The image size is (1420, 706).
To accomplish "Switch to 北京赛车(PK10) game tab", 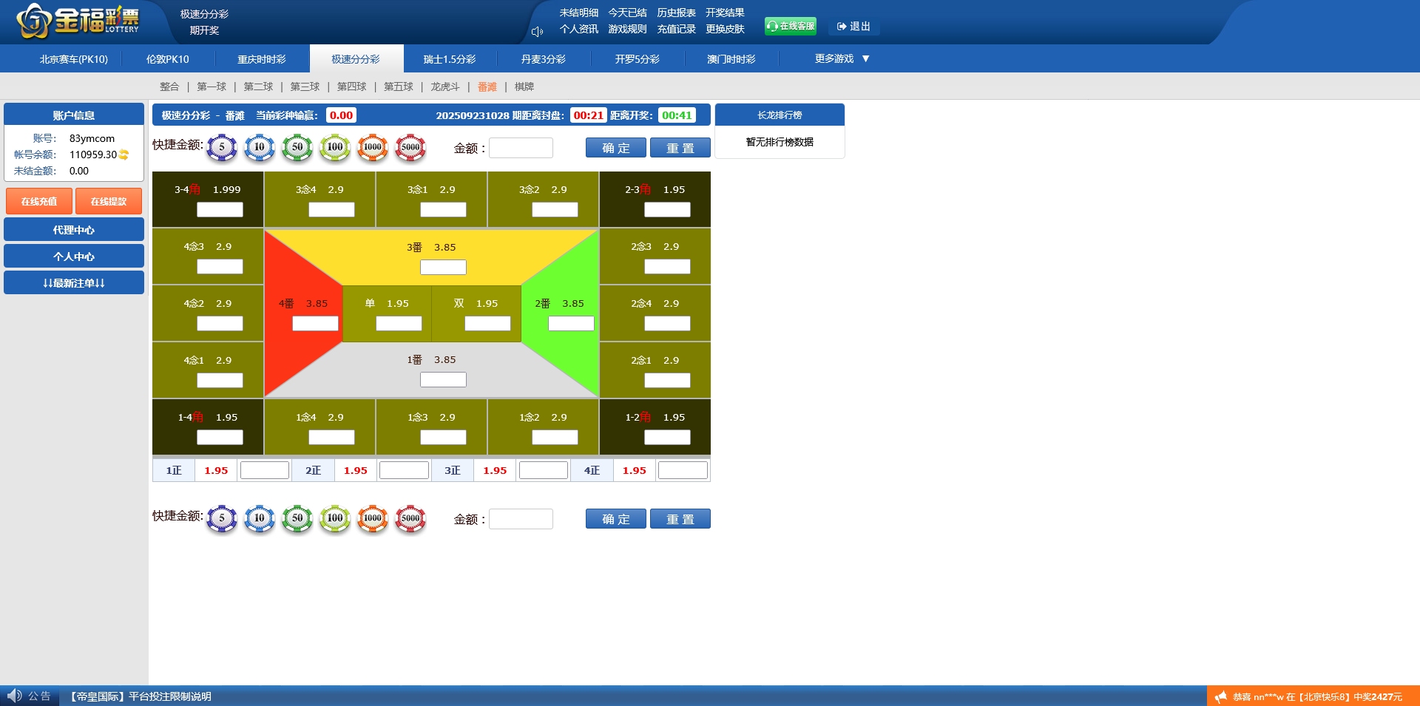I will (74, 59).
